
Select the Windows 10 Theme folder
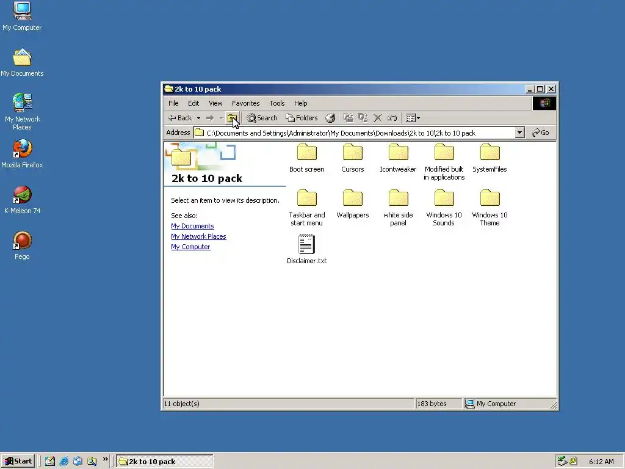pos(490,208)
